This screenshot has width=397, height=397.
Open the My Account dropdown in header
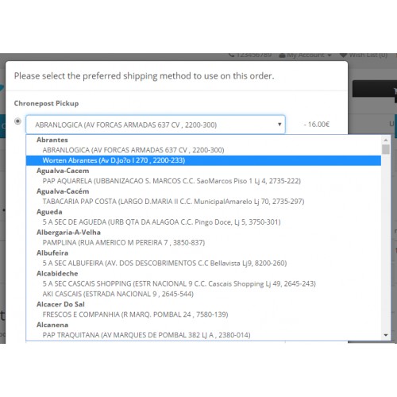coord(306,56)
